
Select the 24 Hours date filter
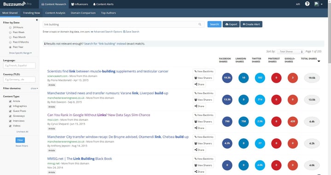tap(10, 28)
